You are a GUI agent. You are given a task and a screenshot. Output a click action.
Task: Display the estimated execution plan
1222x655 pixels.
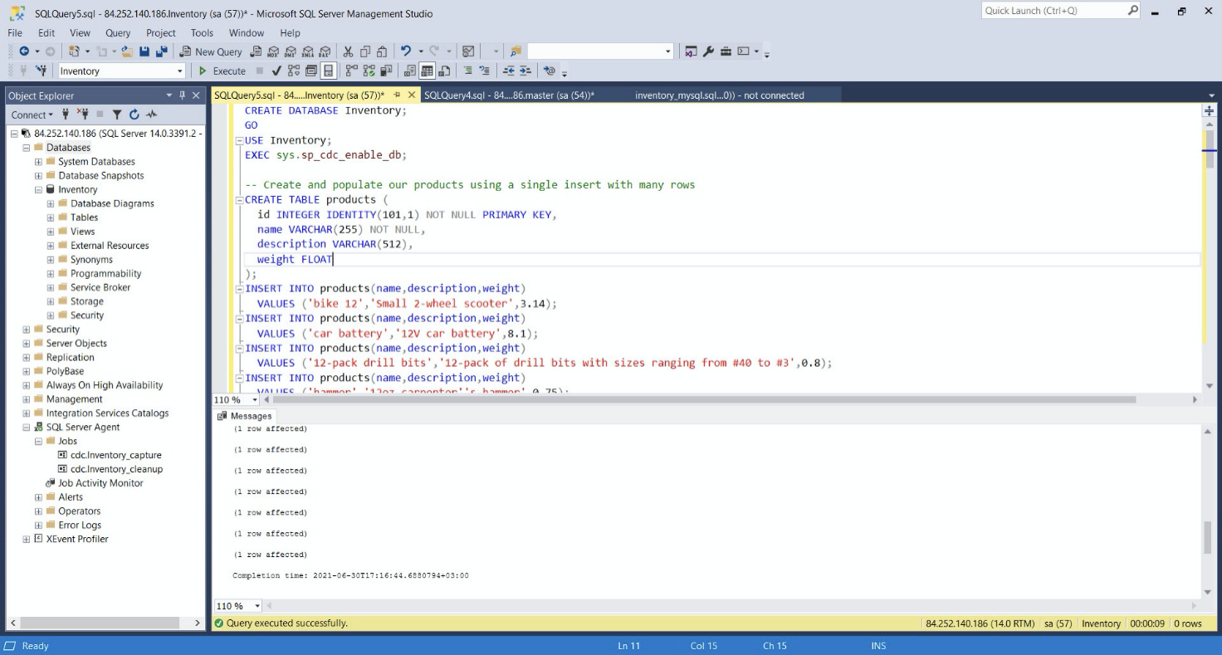tap(294, 71)
